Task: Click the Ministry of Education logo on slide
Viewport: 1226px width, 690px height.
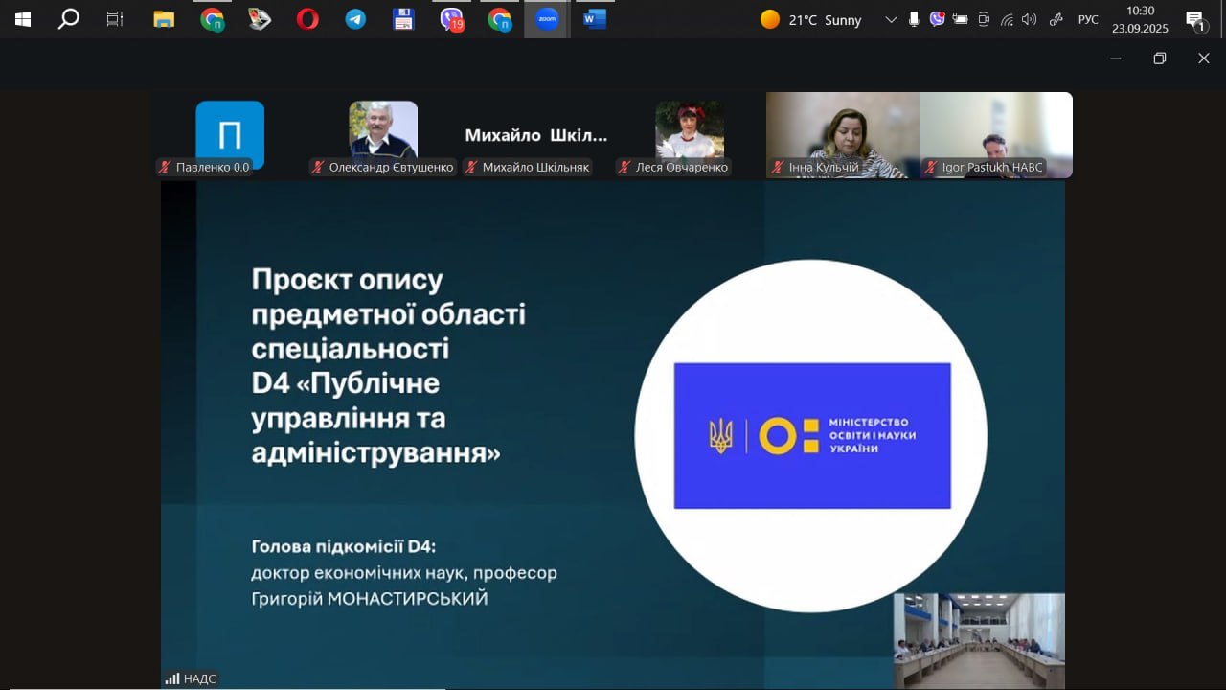Action: point(812,435)
